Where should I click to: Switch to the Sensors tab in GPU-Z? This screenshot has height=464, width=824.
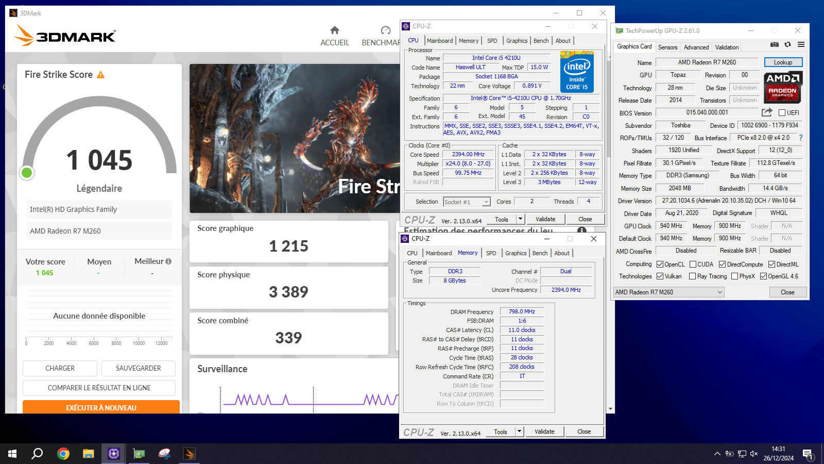click(667, 47)
